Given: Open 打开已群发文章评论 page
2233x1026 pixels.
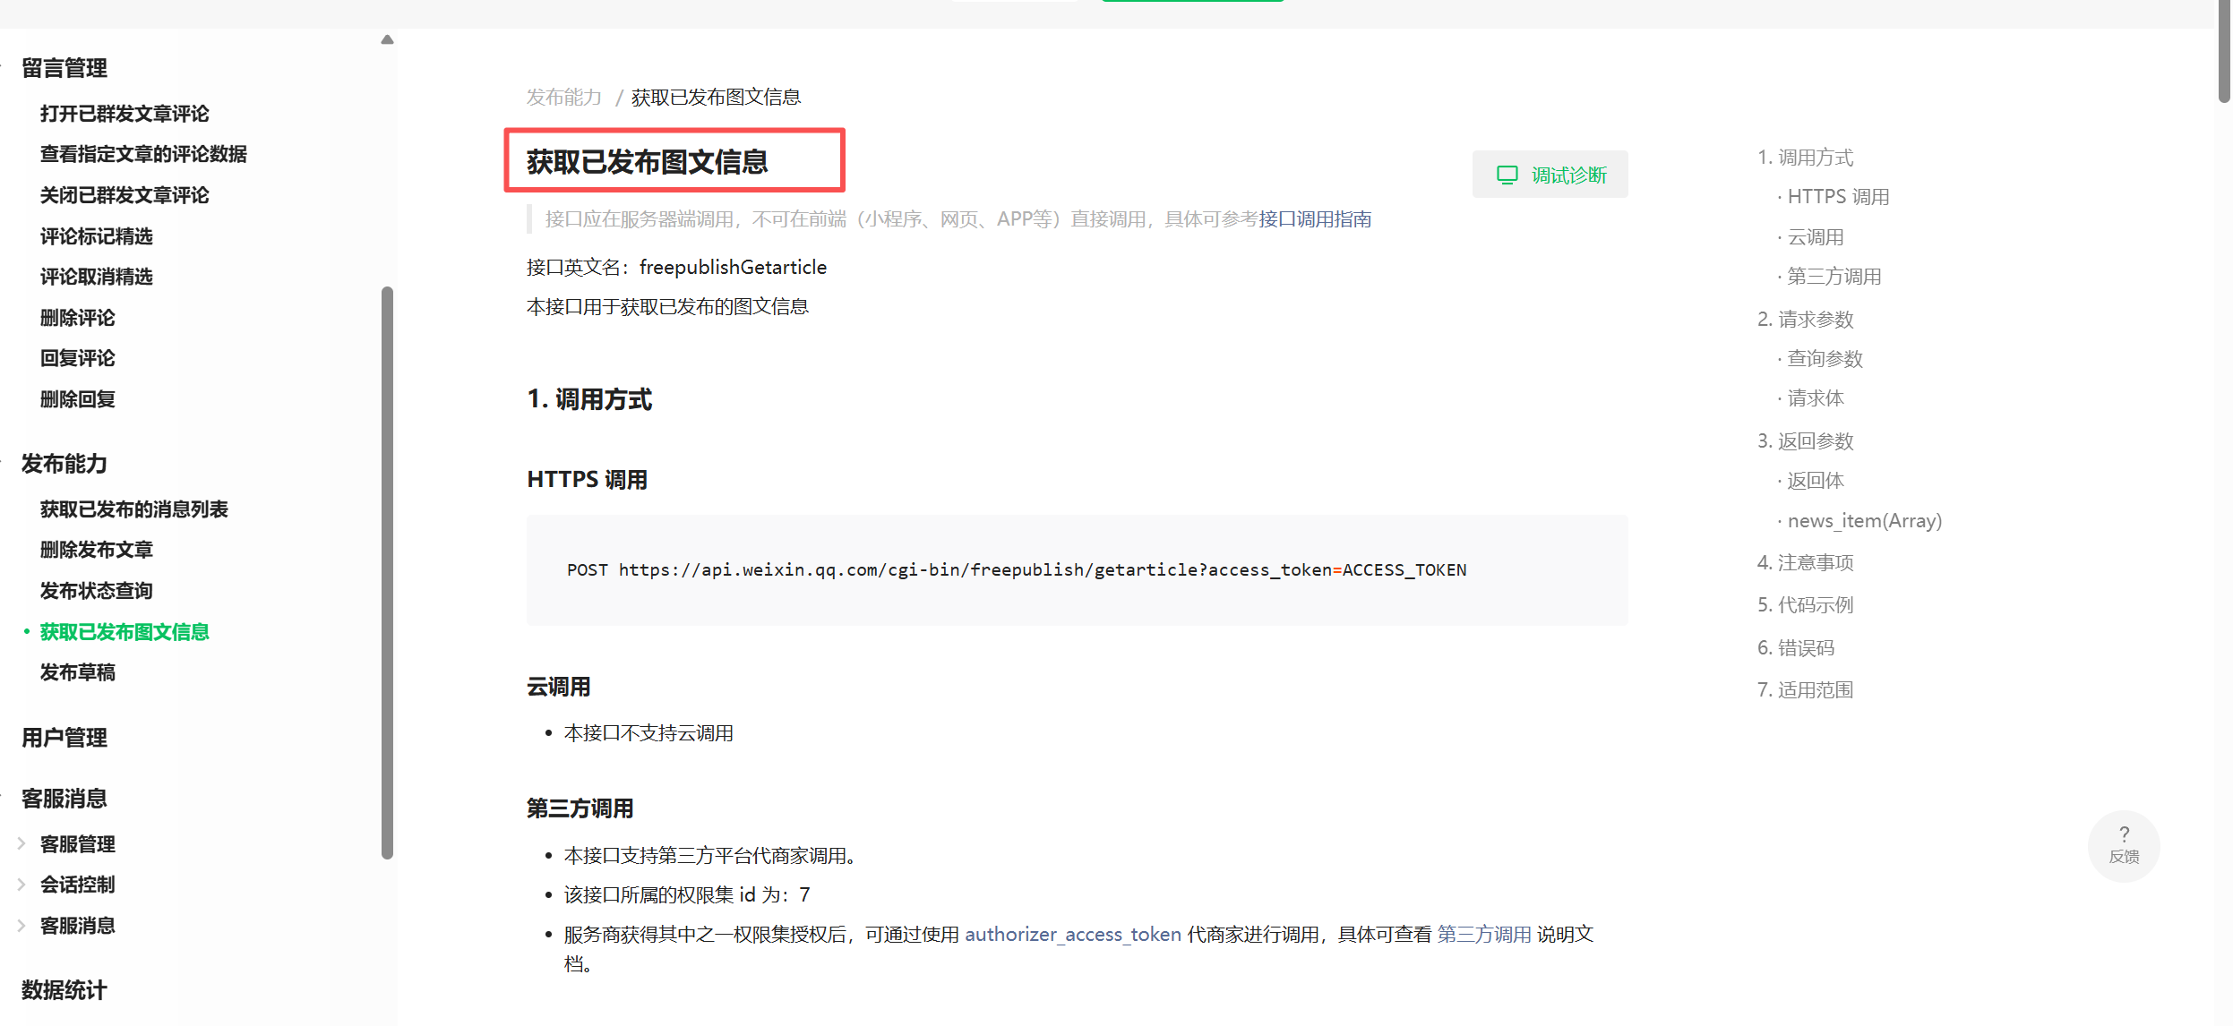Looking at the screenshot, I should tap(125, 114).
